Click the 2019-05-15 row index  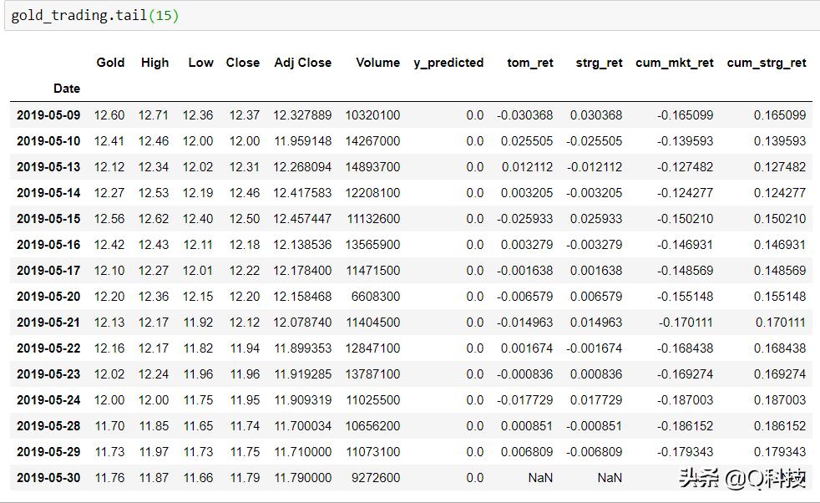[x=48, y=219]
